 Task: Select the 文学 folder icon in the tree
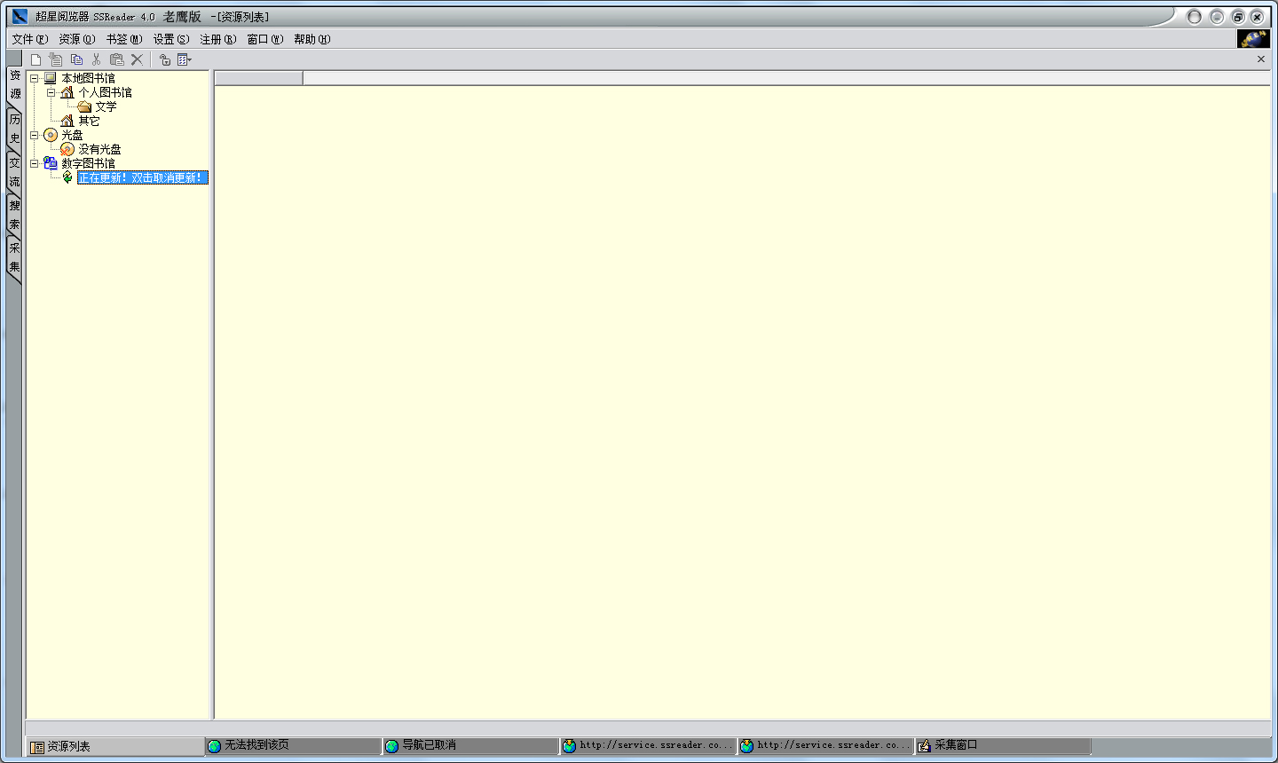pyautogui.click(x=84, y=106)
